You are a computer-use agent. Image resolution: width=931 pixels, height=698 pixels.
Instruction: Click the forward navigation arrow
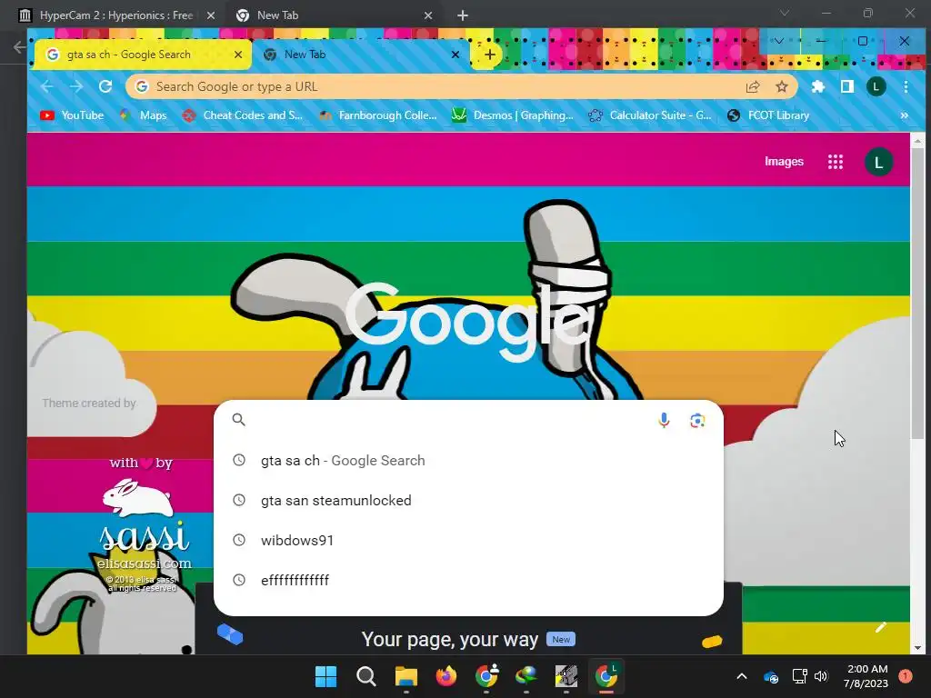(76, 86)
